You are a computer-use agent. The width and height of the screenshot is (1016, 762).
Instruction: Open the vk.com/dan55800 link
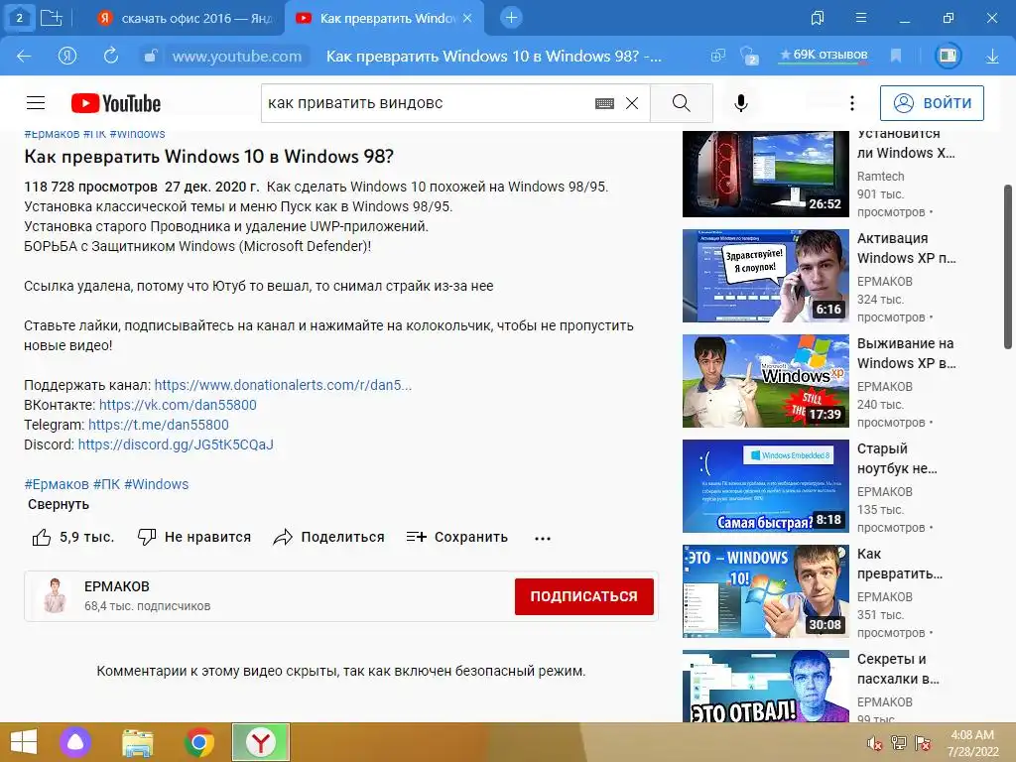pos(178,405)
